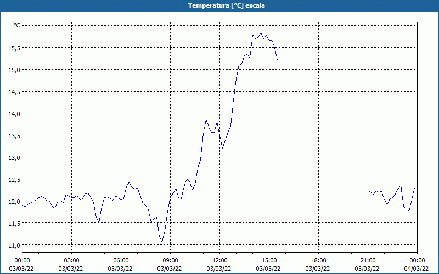
Task: Click the 03:00 time label
Action: [x=72, y=261]
